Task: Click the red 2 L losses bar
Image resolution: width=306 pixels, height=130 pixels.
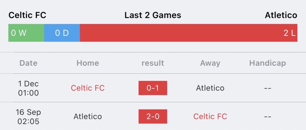Action: pyautogui.click(x=189, y=33)
